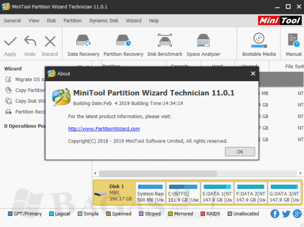
Task: Click the Simple legend swatch
Action: [x=80, y=214]
